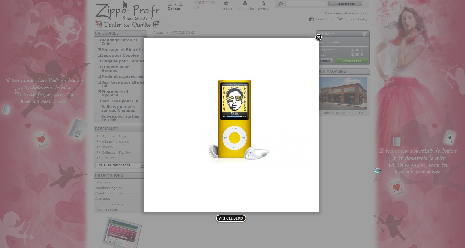Click the Rechercher search button
This screenshot has height=248, width=465.
(345, 4)
